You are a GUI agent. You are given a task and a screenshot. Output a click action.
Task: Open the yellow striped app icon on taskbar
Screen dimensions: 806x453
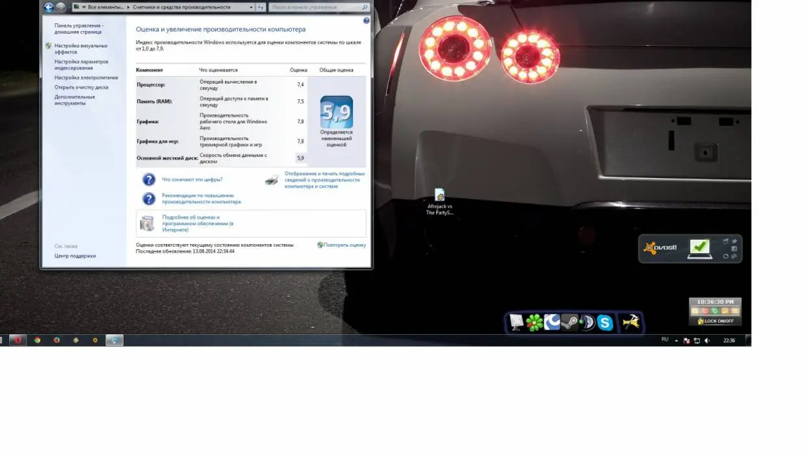(76, 340)
